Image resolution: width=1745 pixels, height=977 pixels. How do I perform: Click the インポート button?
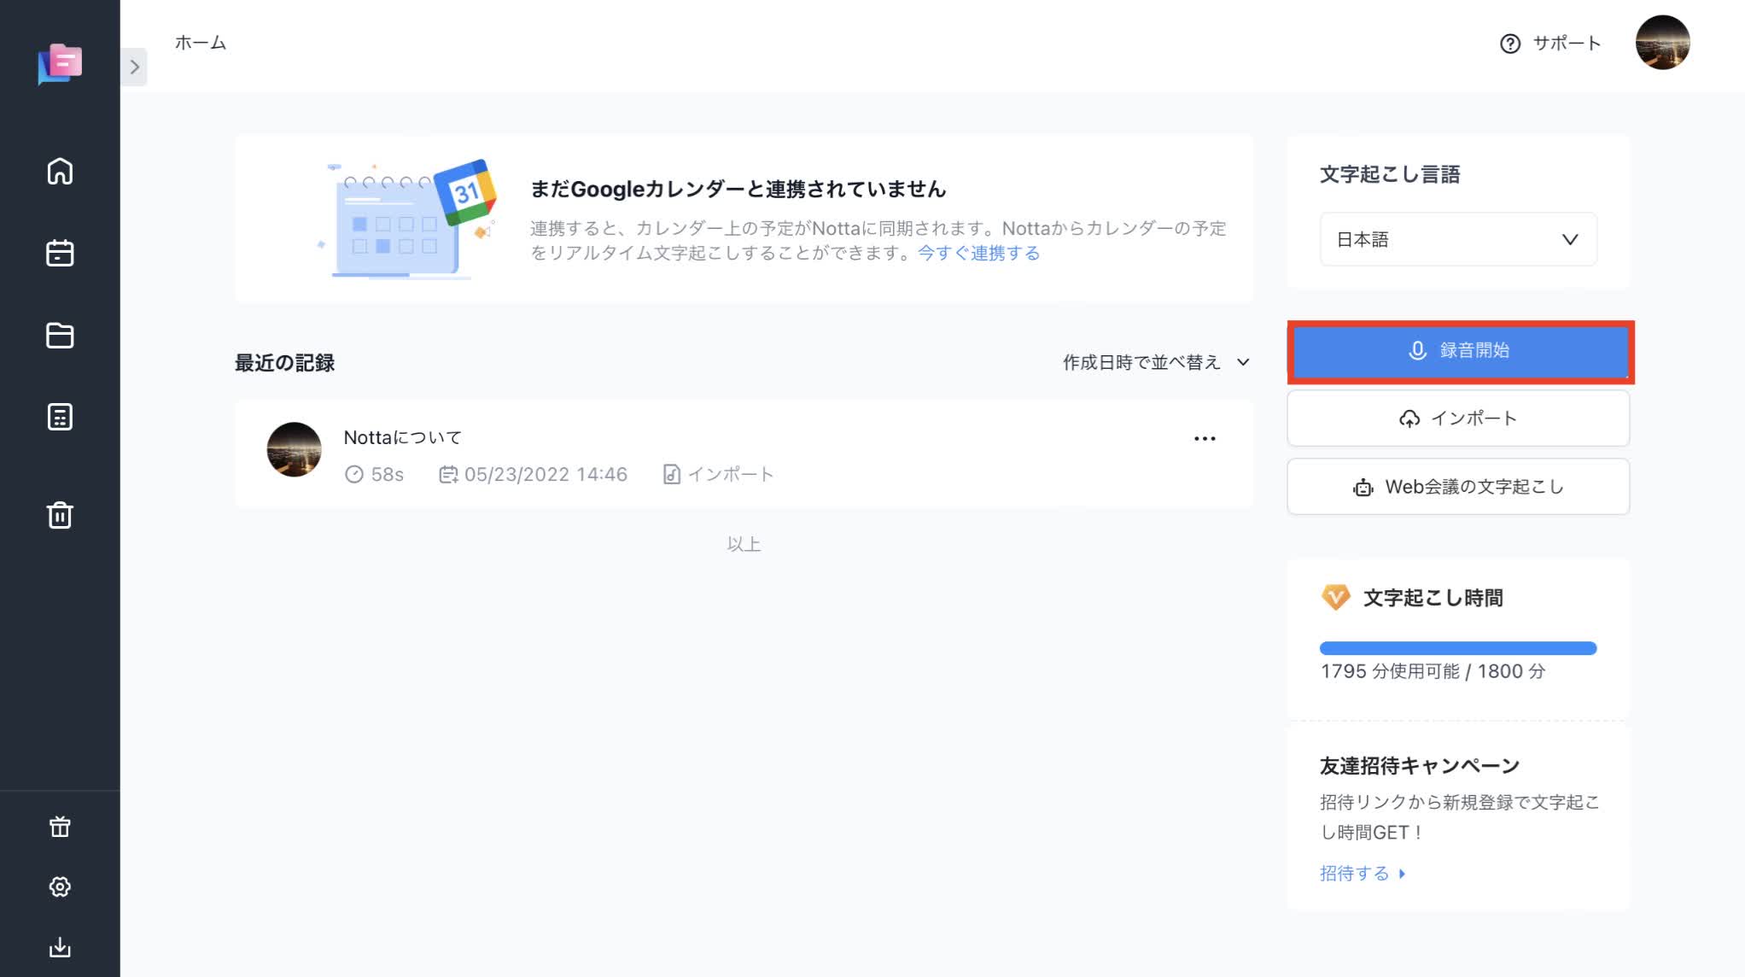click(1458, 418)
